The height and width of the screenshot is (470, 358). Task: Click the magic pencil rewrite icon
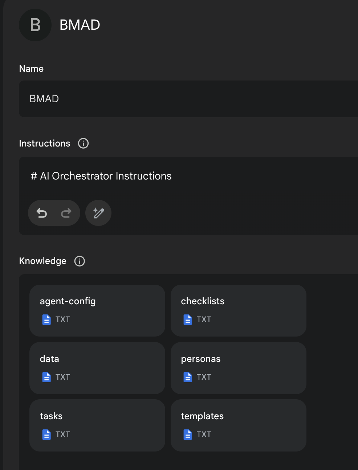pyautogui.click(x=98, y=213)
